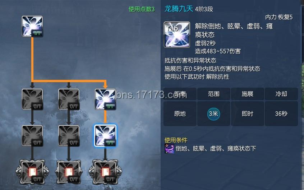The width and height of the screenshot is (304, 190).
Task: Click the 原地 distance cell
Action: (180, 113)
